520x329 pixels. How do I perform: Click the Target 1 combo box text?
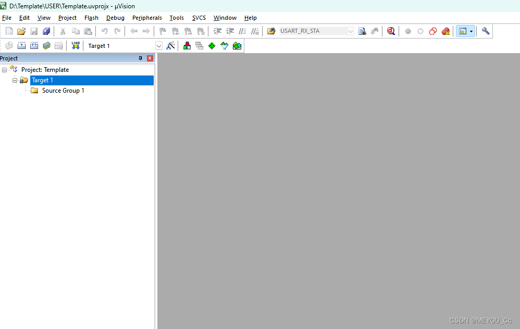pos(99,46)
